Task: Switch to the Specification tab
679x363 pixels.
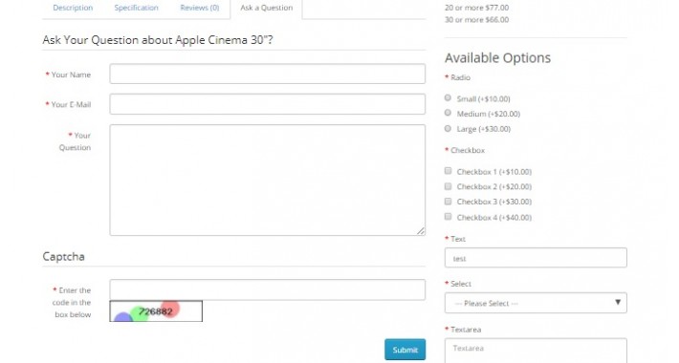Action: [136, 8]
